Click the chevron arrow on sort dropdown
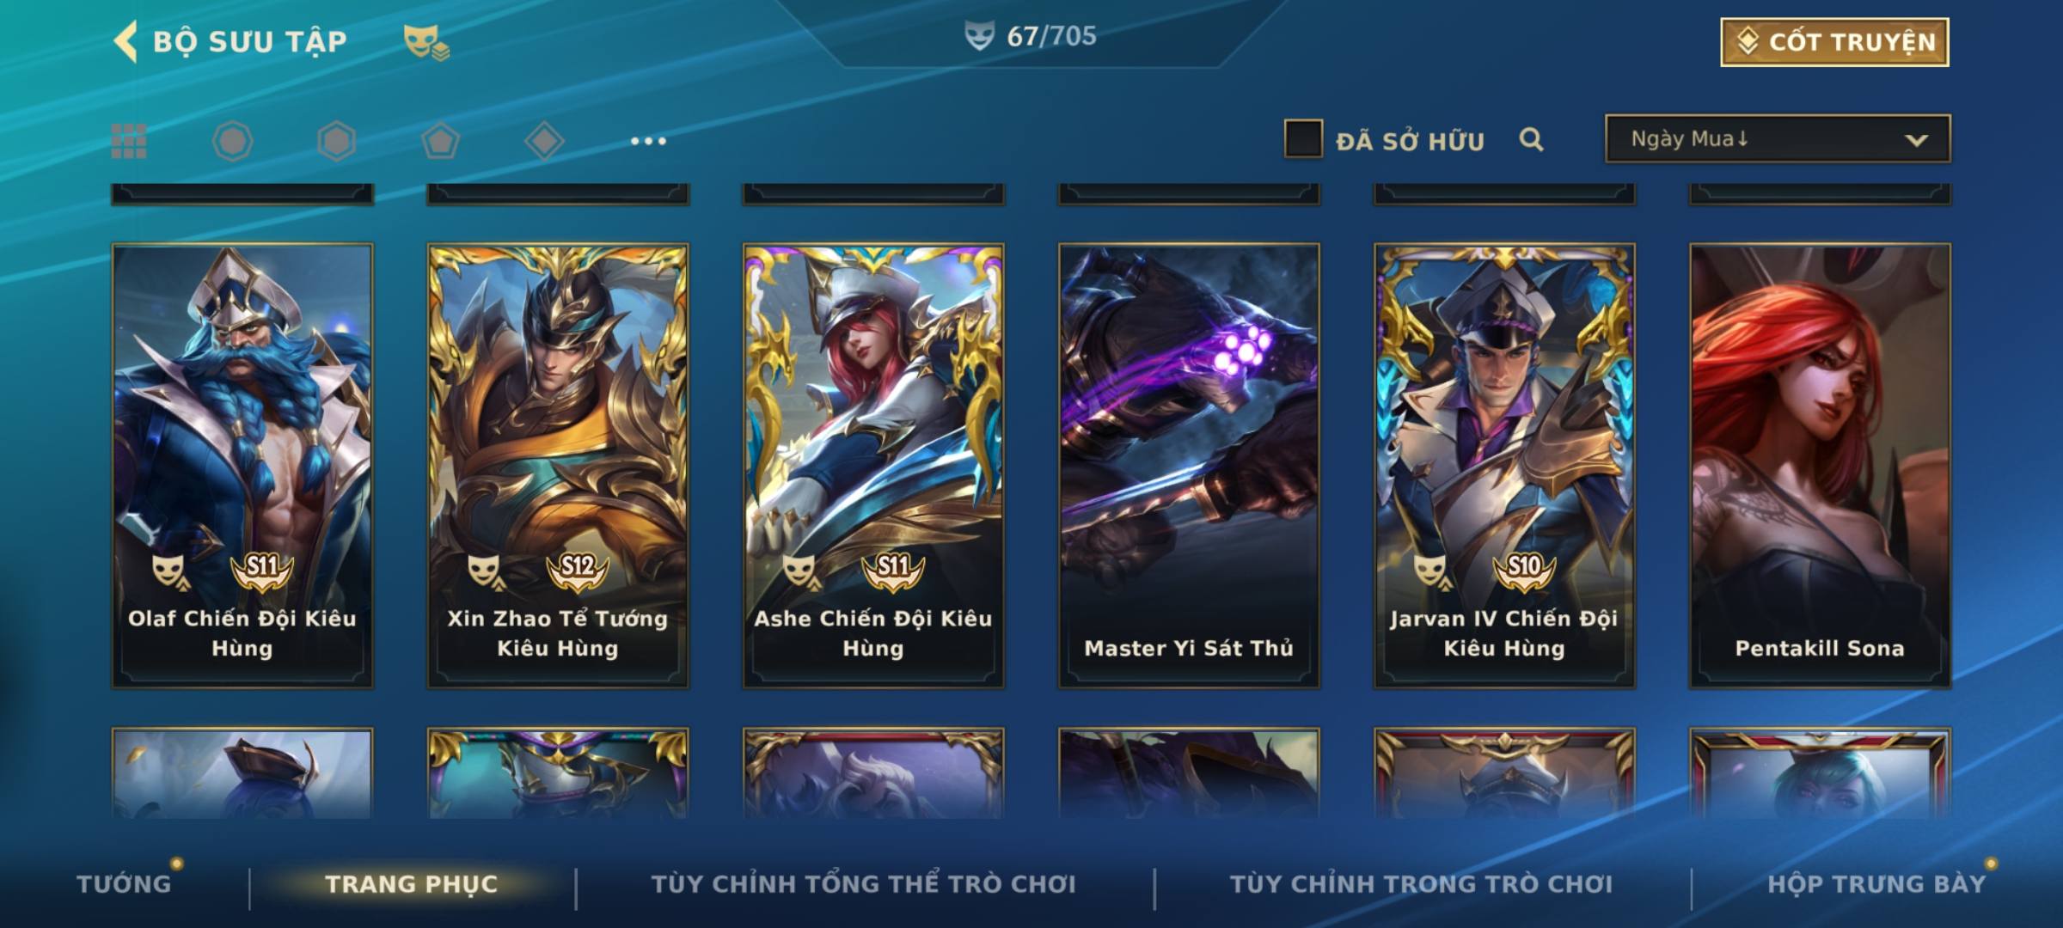This screenshot has height=928, width=2063. 1916,140
